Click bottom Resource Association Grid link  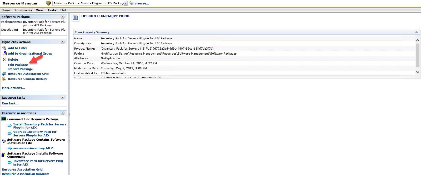click(22, 169)
